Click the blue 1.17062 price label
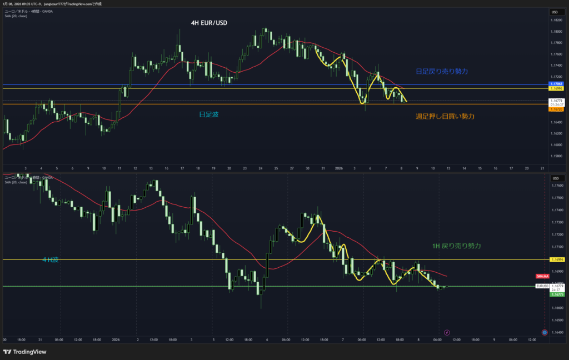Image resolution: width=569 pixels, height=360 pixels. click(557, 83)
